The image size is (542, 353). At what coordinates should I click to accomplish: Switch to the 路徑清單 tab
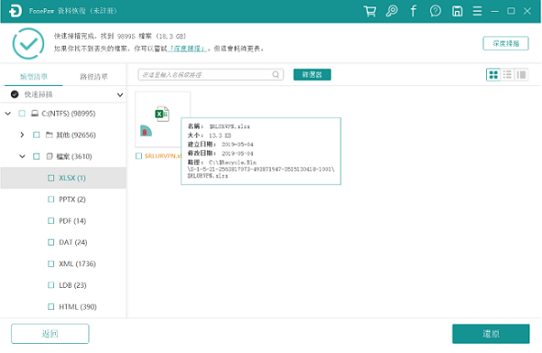(x=94, y=77)
